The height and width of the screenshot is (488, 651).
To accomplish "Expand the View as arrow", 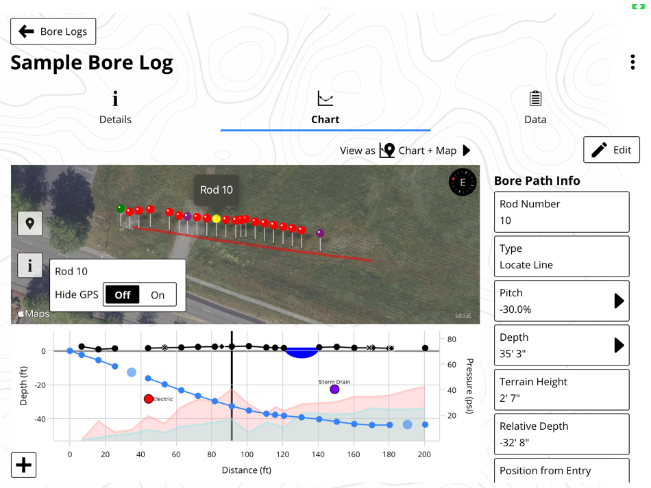I will (466, 150).
